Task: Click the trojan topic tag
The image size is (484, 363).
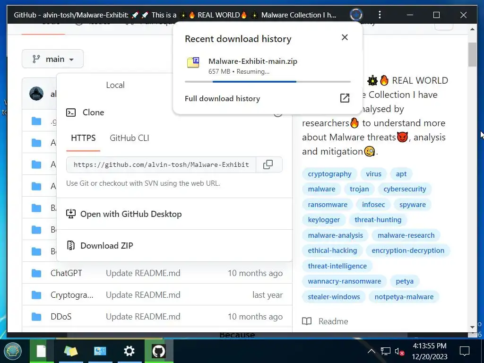Action: 359,189
